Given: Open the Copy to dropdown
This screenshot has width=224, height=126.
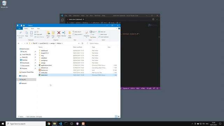Looking at the screenshot, I should [x=53, y=37].
